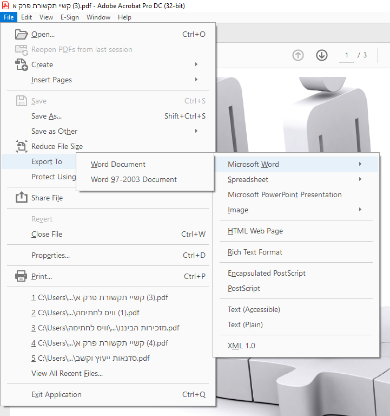Select Text (Accessible) export
The image size is (390, 416).
point(296,310)
